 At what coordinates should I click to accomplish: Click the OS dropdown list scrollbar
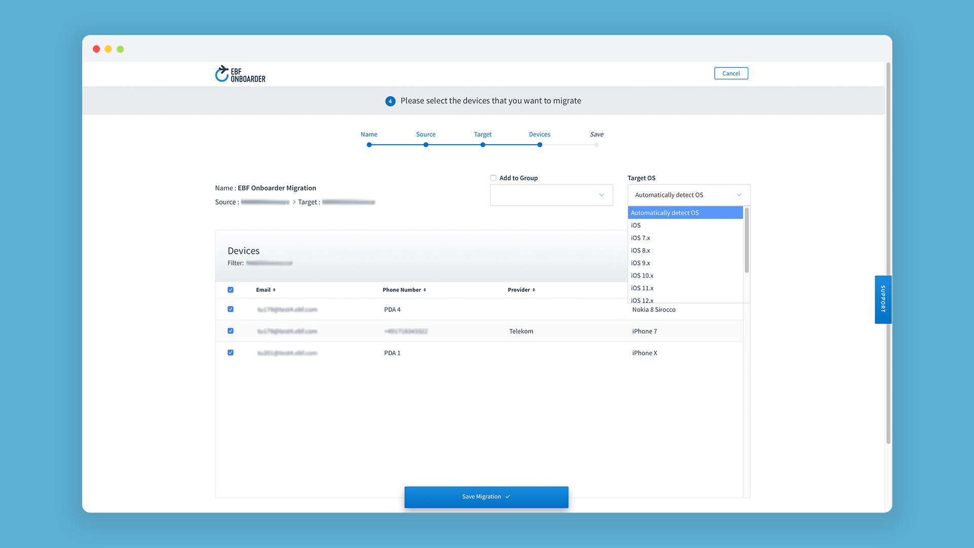pos(747,240)
